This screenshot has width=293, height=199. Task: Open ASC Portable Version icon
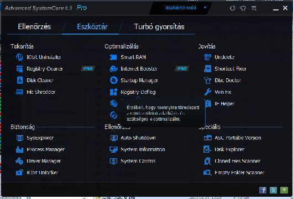coord(208,138)
